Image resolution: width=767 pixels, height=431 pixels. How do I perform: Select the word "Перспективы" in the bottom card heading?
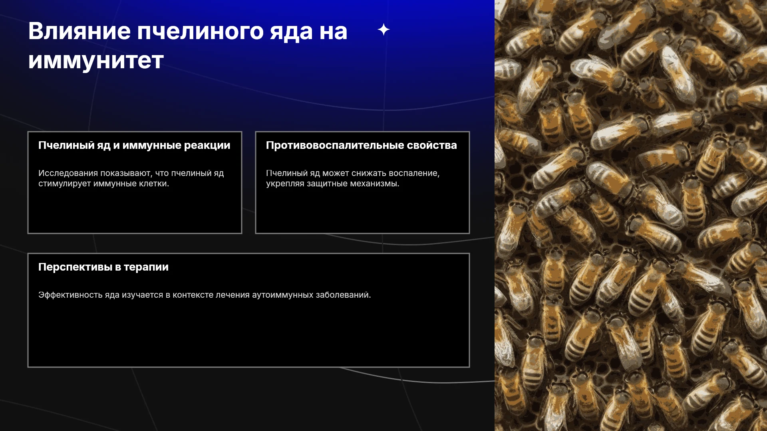tap(76, 267)
